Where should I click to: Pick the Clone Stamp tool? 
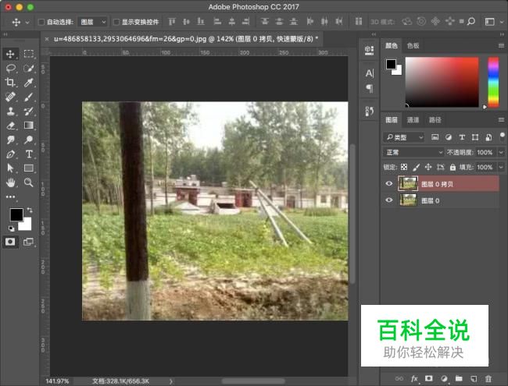11,112
